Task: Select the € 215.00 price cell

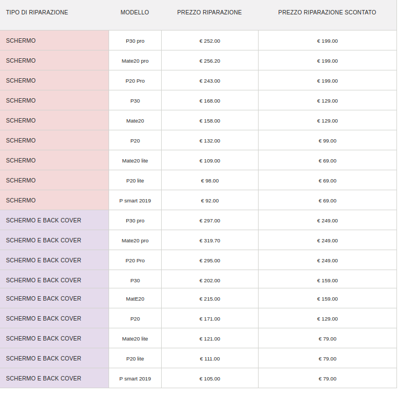Action: click(x=210, y=299)
